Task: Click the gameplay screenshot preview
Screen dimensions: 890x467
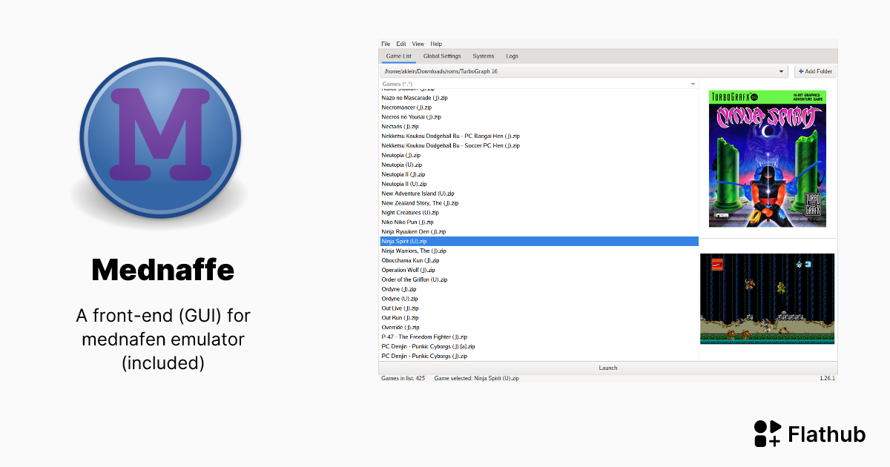Action: click(767, 299)
